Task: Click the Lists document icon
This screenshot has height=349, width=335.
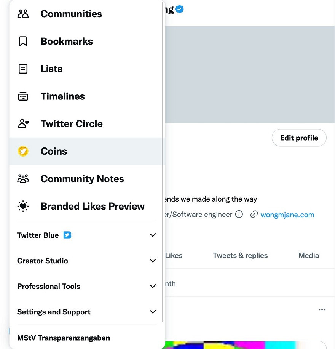Action: pos(23,69)
